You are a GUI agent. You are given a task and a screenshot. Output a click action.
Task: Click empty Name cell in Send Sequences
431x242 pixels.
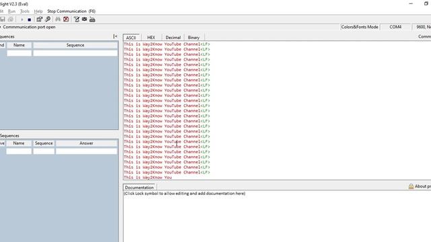click(x=20, y=53)
